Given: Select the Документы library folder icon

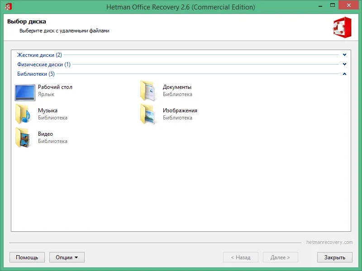Looking at the screenshot, I should (148, 91).
